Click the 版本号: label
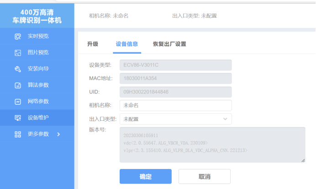Screen dimensions: 316x189 coord(98,130)
